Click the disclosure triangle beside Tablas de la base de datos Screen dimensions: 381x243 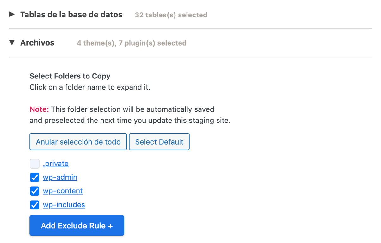pyautogui.click(x=12, y=15)
